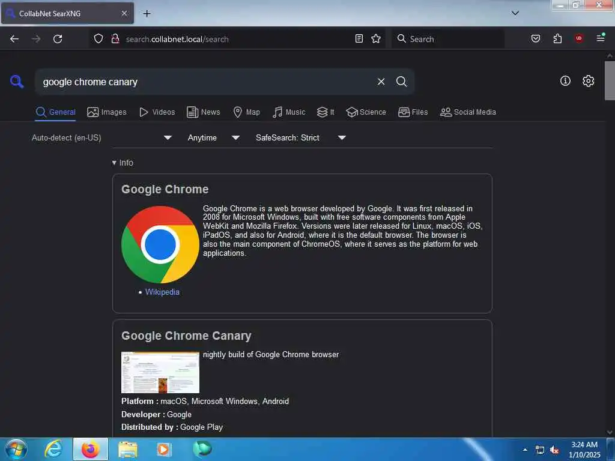Open Windows Media Player from taskbar

tap(163, 449)
